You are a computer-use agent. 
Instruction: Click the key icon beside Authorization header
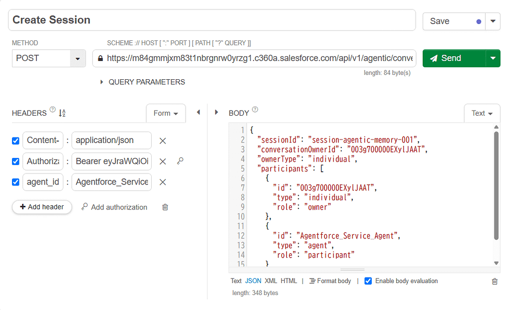(x=180, y=161)
